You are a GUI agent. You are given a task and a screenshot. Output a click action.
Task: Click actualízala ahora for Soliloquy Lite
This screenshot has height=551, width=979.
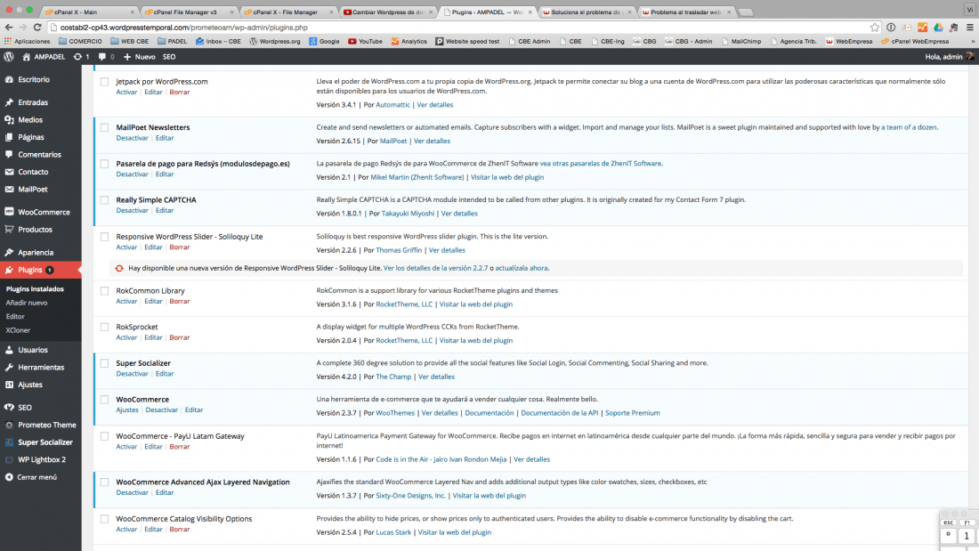tap(522, 268)
